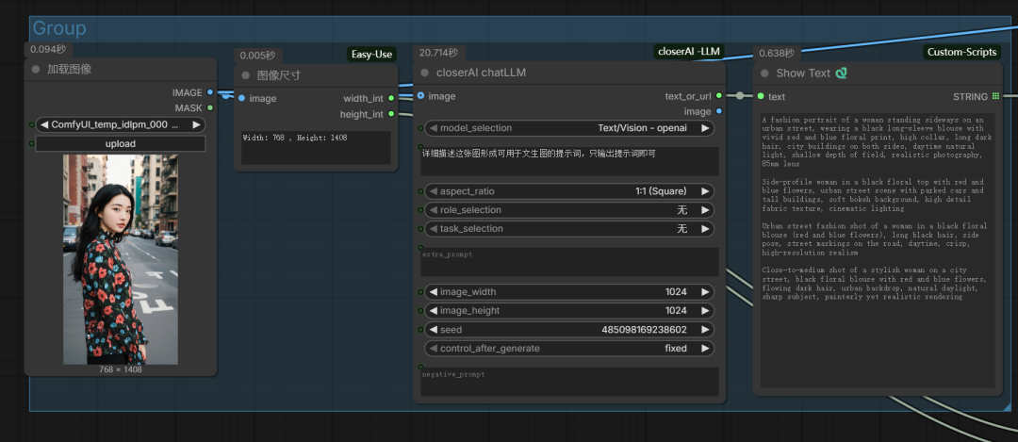Collapse the closerAI chatLLM node dot
Image resolution: width=1018 pixels, height=442 pixels.
coord(425,73)
